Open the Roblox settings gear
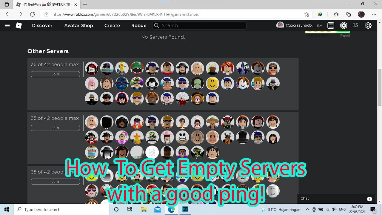Screen dimensions: 382x215 [368, 25]
